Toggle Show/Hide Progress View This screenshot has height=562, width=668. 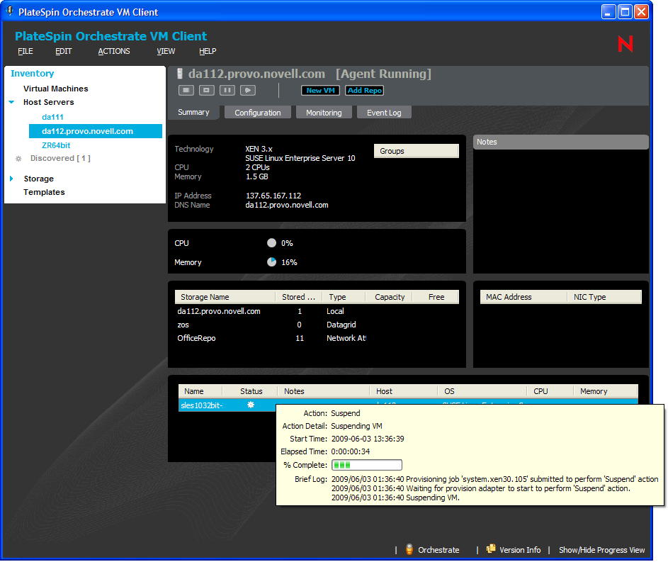point(601,550)
